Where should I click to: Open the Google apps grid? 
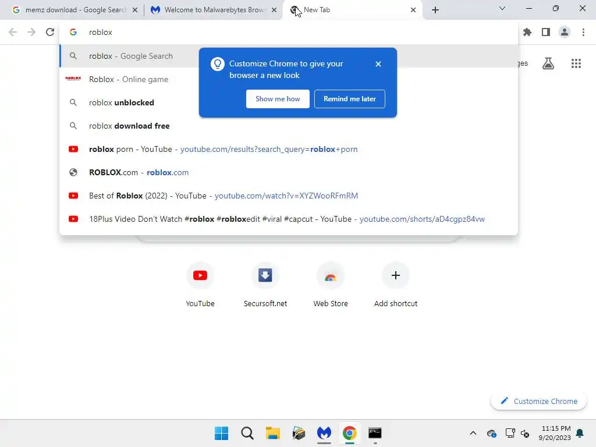(x=576, y=63)
